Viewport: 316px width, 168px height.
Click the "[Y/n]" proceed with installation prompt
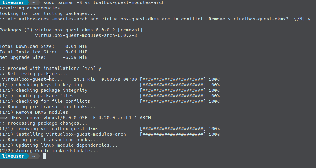[x=89, y=68]
